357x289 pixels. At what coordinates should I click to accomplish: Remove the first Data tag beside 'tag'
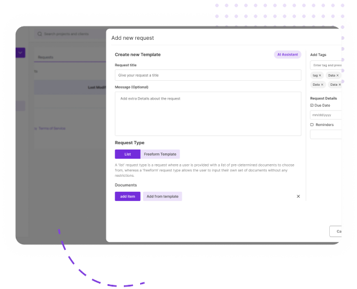(x=338, y=75)
